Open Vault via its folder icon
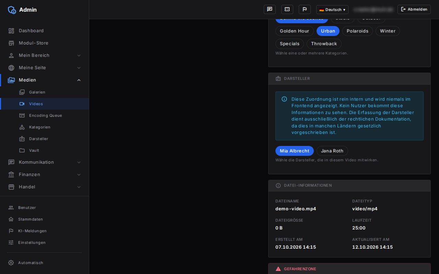The image size is (439, 274). [22, 150]
